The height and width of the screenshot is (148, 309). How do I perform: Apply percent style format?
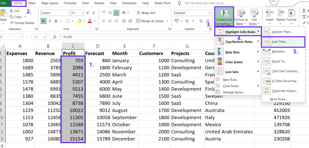[187, 21]
